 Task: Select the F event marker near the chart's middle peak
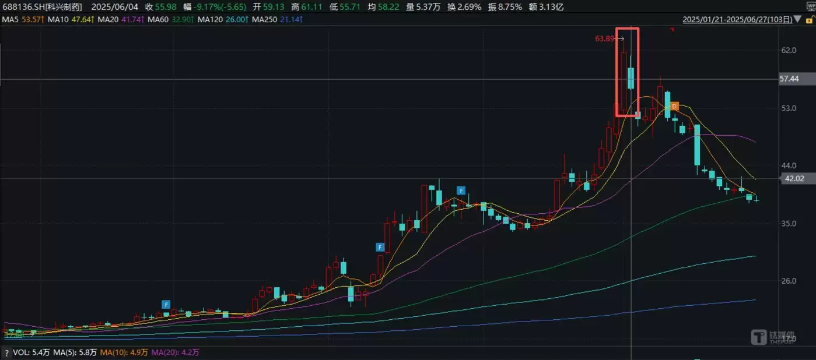(461, 190)
